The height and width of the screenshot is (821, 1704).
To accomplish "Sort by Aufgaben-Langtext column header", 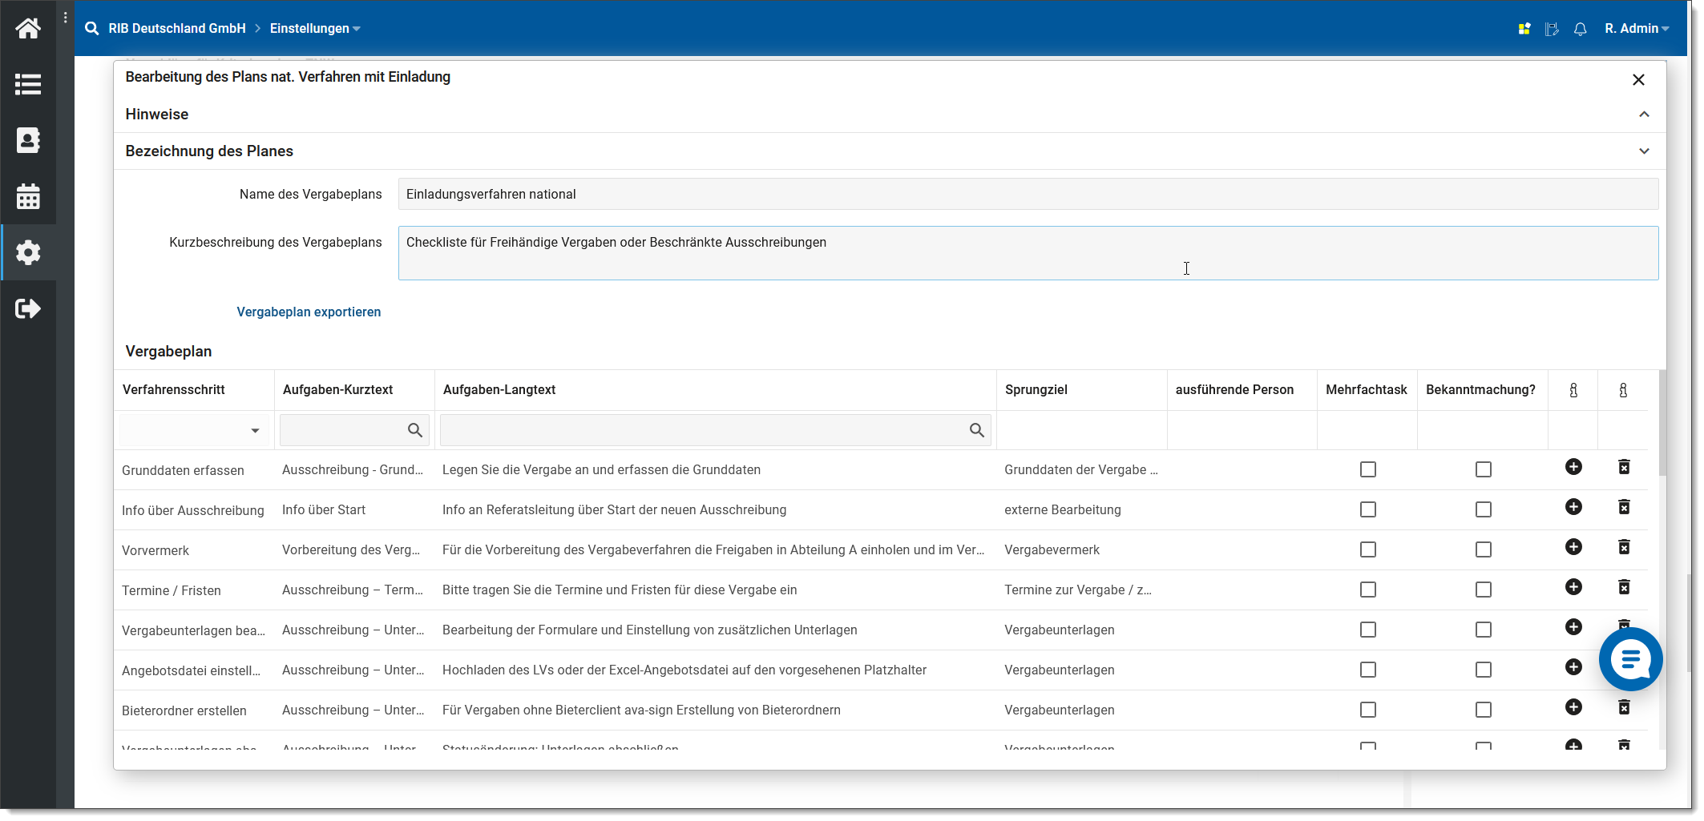I will (x=499, y=389).
